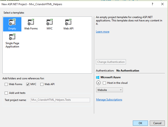This screenshot has height=127, width=168.
Task: Collapse the Microsoft Azure section chevron
Action: (98, 83)
